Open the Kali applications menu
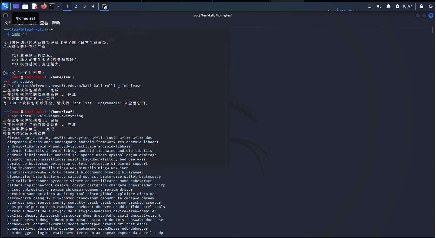Image resolution: width=436 pixels, height=238 pixels. tap(5, 6)
